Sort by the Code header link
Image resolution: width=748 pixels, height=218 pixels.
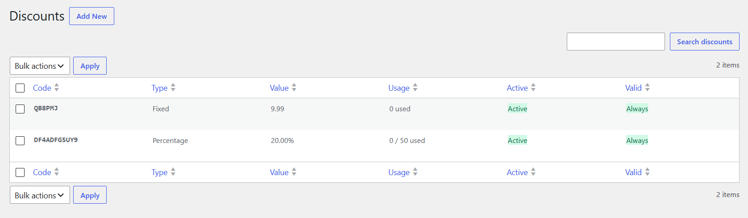[42, 88]
